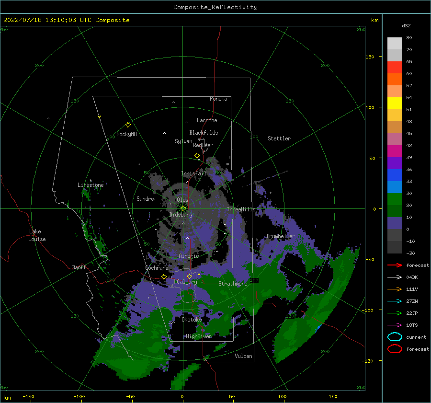
Task: Select the yellow diamond marker below Cochrane
Action: [164, 276]
